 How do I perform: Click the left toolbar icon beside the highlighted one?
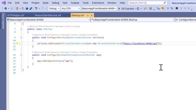point(159,9)
